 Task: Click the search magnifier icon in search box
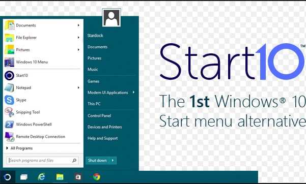[74, 161]
